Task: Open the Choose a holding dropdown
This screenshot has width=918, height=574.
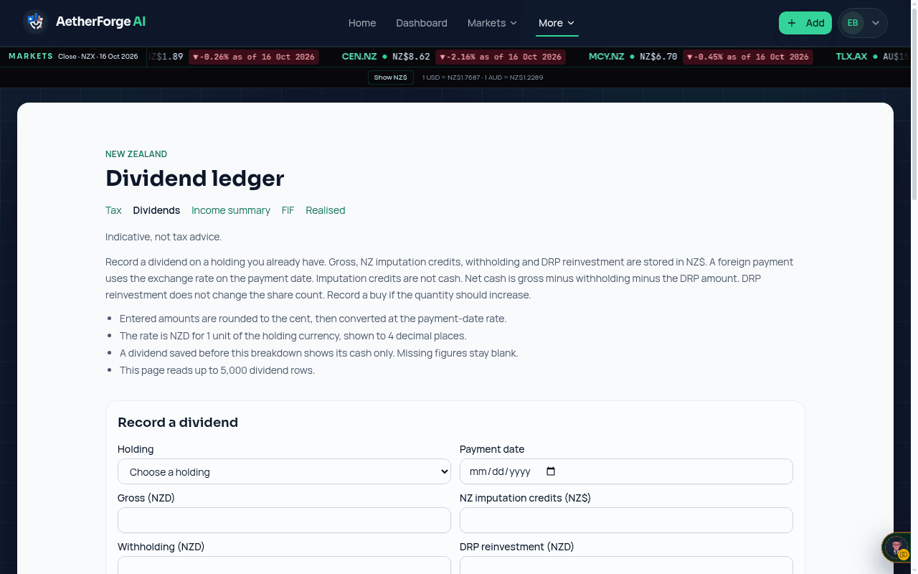Action: pyautogui.click(x=284, y=471)
